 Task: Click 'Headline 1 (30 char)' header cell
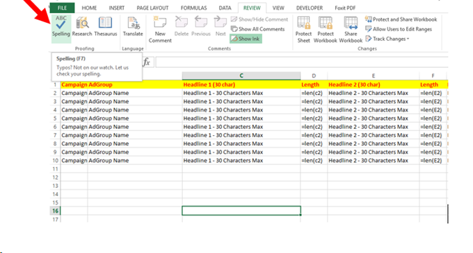(x=241, y=85)
